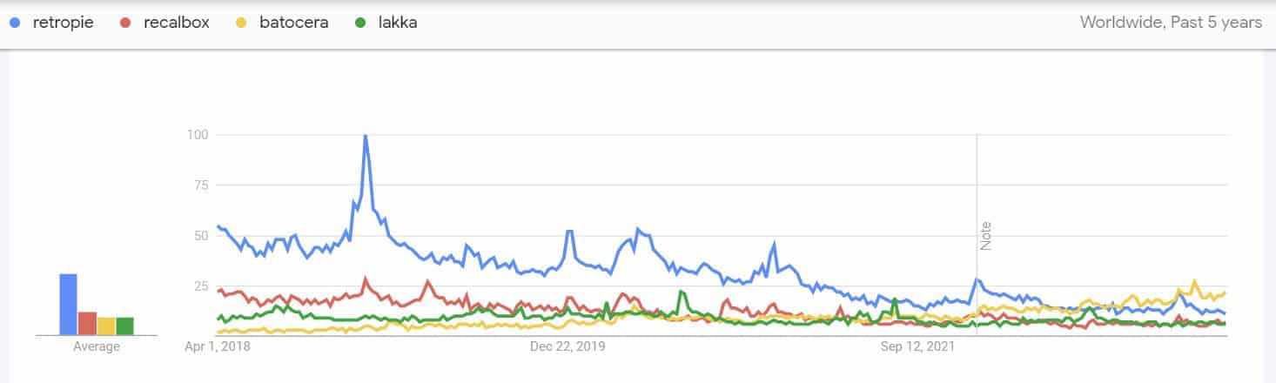The image size is (1276, 383).
Task: Click the yellow batocera average bar
Action: (x=106, y=326)
